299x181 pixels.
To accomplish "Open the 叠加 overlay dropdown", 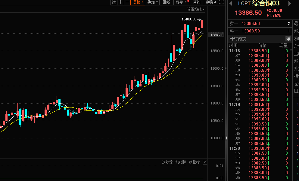I will (x=153, y=2).
